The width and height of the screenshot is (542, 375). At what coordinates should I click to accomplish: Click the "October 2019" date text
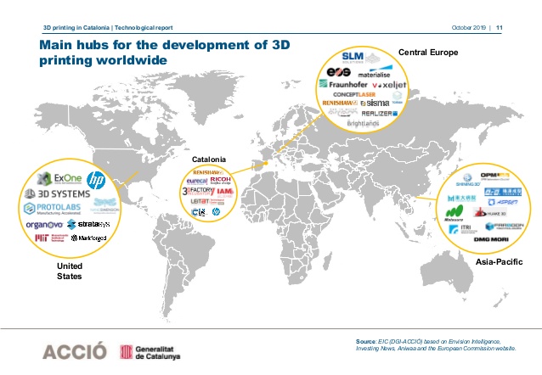469,28
